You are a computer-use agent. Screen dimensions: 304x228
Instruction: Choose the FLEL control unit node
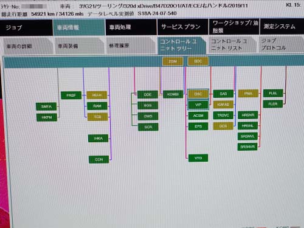(273, 93)
